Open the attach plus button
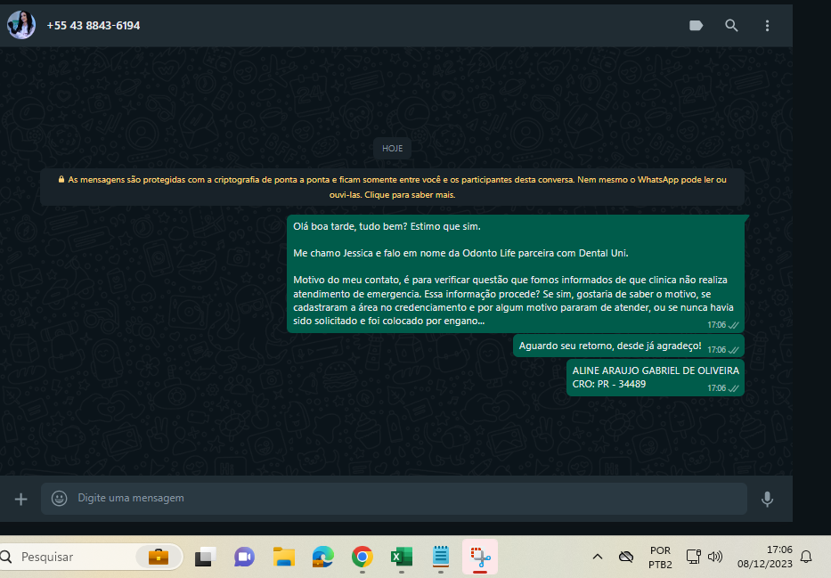 pos(20,499)
